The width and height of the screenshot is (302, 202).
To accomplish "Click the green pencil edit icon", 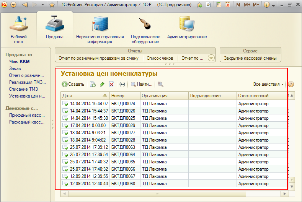I will point(102,84).
